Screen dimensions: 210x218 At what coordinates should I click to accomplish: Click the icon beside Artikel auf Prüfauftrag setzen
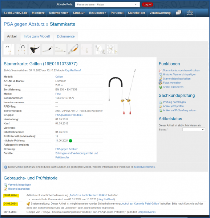pos(160,110)
